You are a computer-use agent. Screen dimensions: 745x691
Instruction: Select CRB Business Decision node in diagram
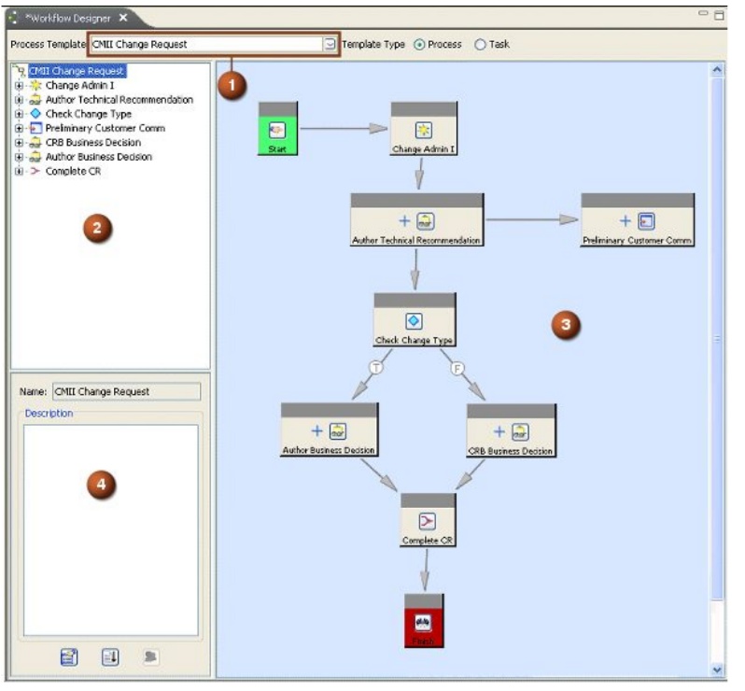[x=511, y=430]
